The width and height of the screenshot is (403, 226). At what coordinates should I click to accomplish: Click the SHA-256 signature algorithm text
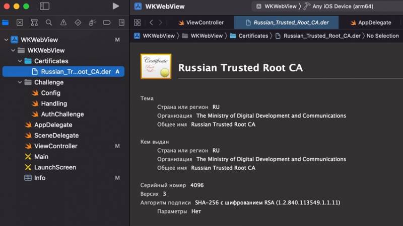[x=267, y=203]
